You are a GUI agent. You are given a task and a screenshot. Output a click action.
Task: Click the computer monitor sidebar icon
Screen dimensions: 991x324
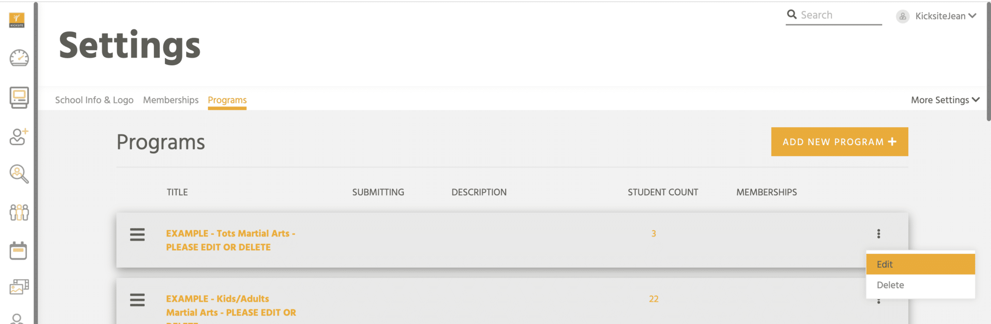click(x=19, y=98)
